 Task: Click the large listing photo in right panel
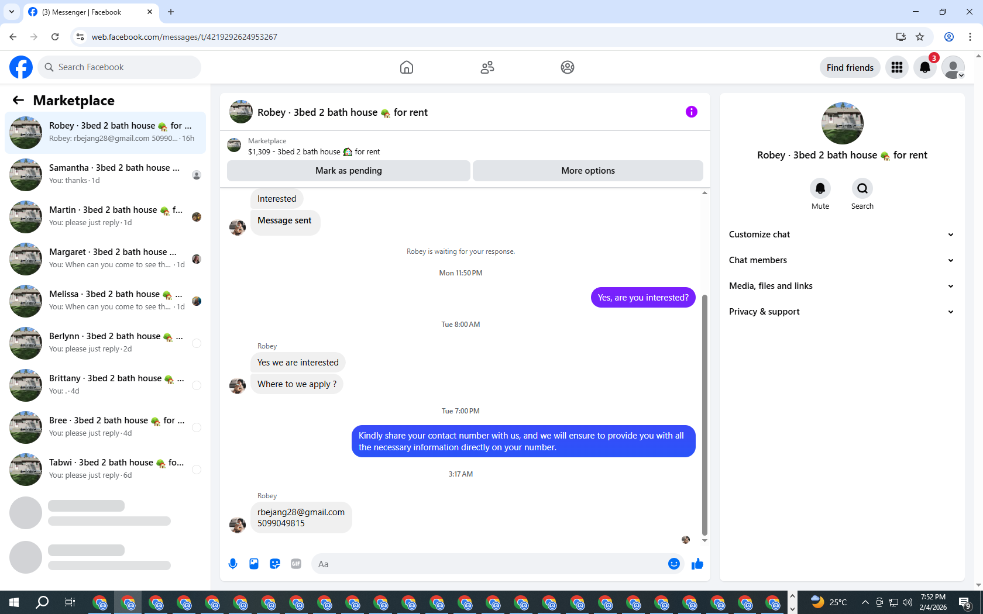[x=842, y=123]
